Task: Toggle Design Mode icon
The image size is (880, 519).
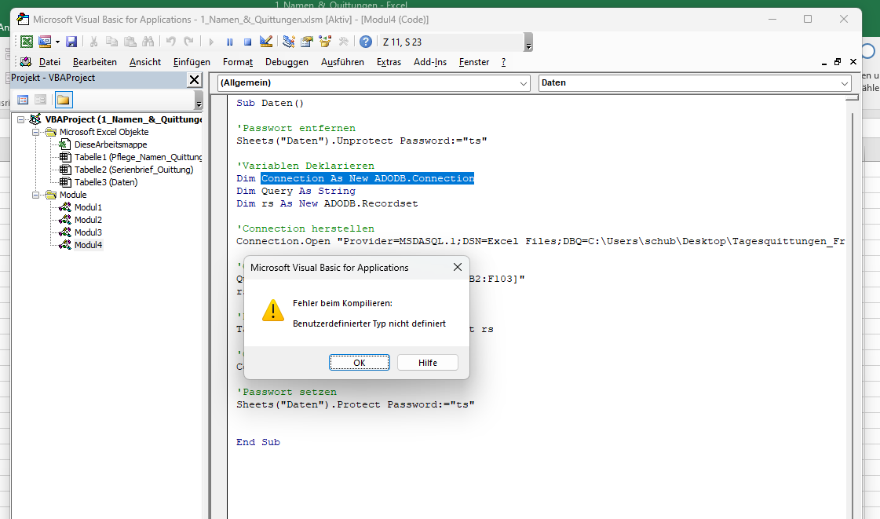Action: point(266,42)
